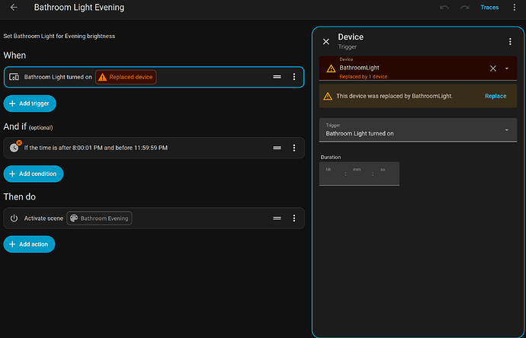Click the warning icon in the replaced-device alert
526x338 pixels.
328,97
